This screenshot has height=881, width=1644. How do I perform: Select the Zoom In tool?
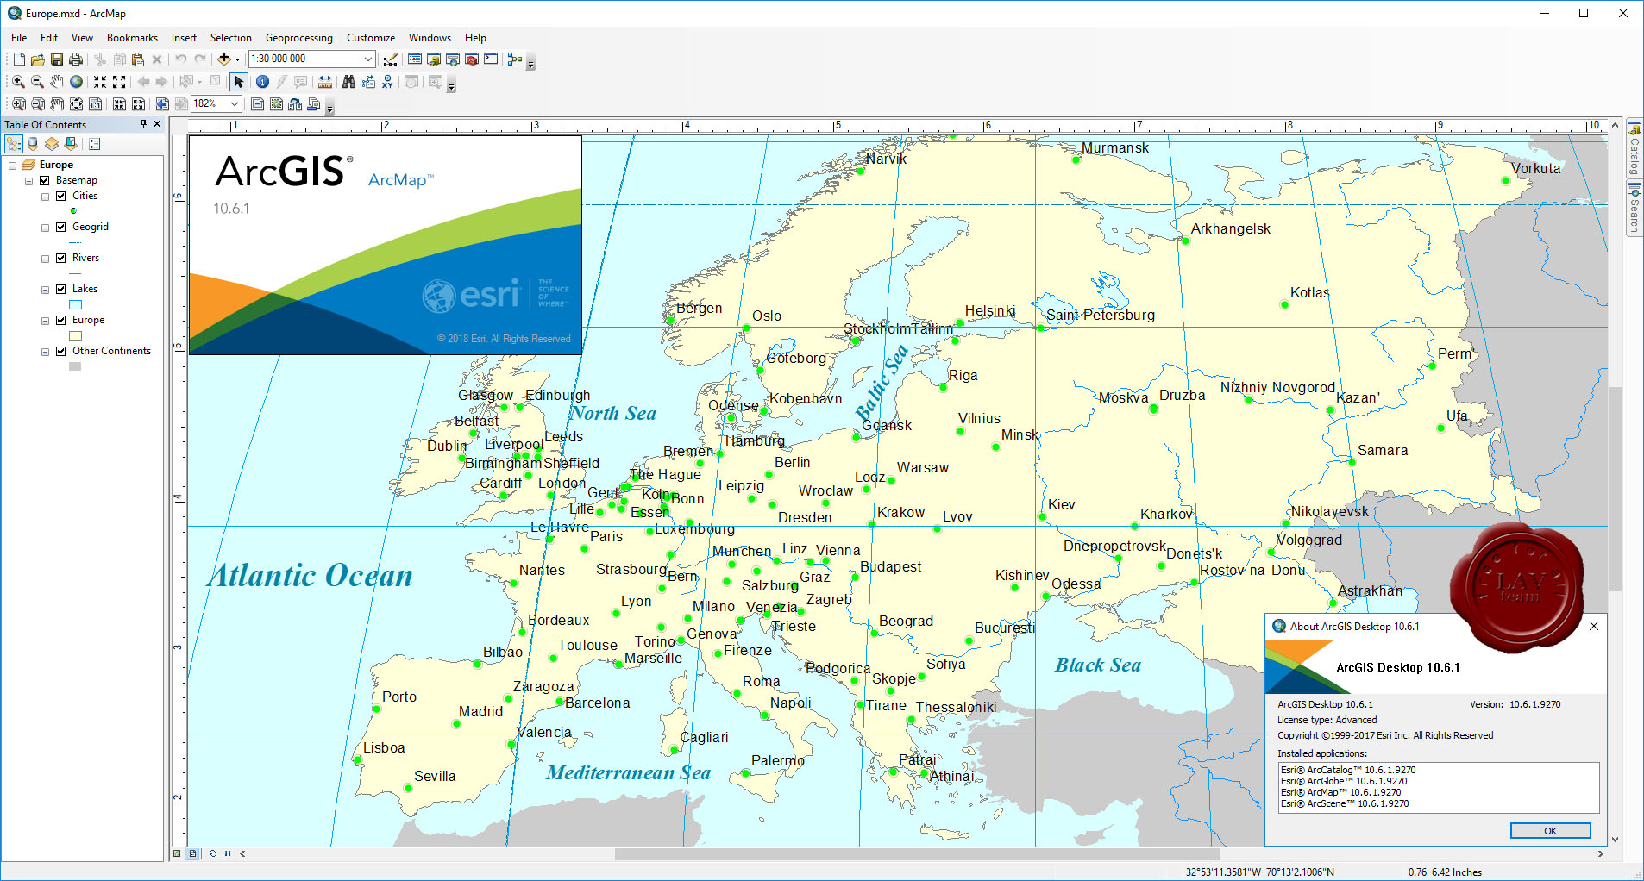18,82
